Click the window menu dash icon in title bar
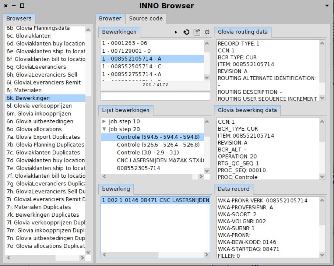The image size is (334, 266). (x=13, y=6)
